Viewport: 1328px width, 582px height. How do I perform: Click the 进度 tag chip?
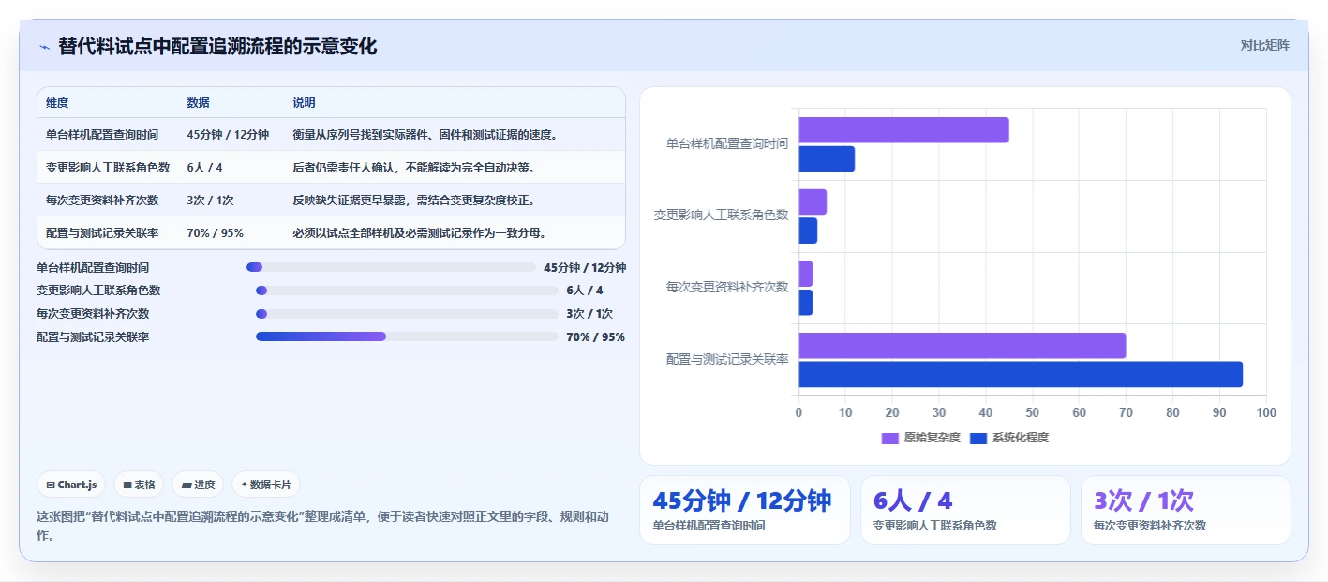(198, 485)
